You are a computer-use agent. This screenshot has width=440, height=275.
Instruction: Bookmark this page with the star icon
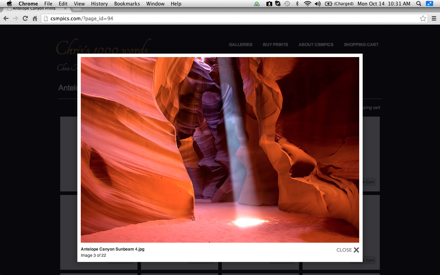[x=423, y=19]
